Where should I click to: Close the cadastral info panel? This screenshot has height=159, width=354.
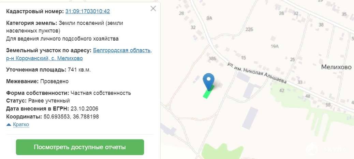153,9
